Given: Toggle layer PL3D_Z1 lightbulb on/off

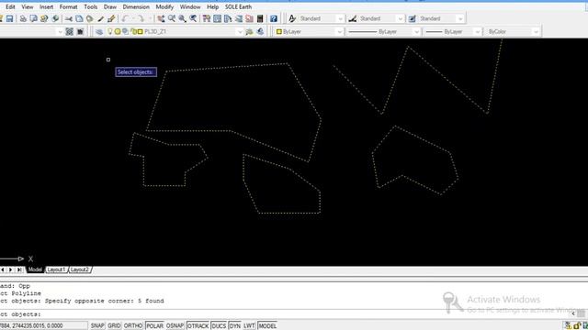Looking at the screenshot, I should click(x=110, y=32).
